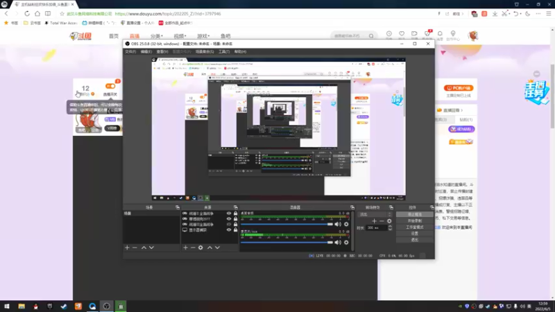The height and width of the screenshot is (312, 555).
Task: Pop out the Sources dock panel
Action: click(x=235, y=207)
